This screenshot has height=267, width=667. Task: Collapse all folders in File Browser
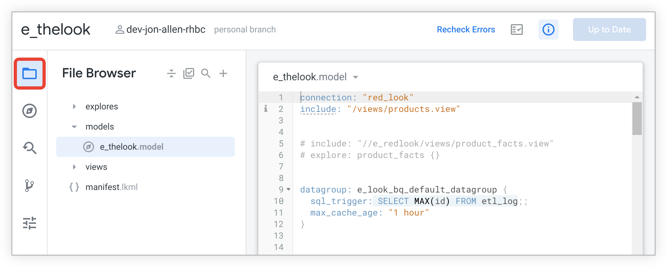[171, 73]
